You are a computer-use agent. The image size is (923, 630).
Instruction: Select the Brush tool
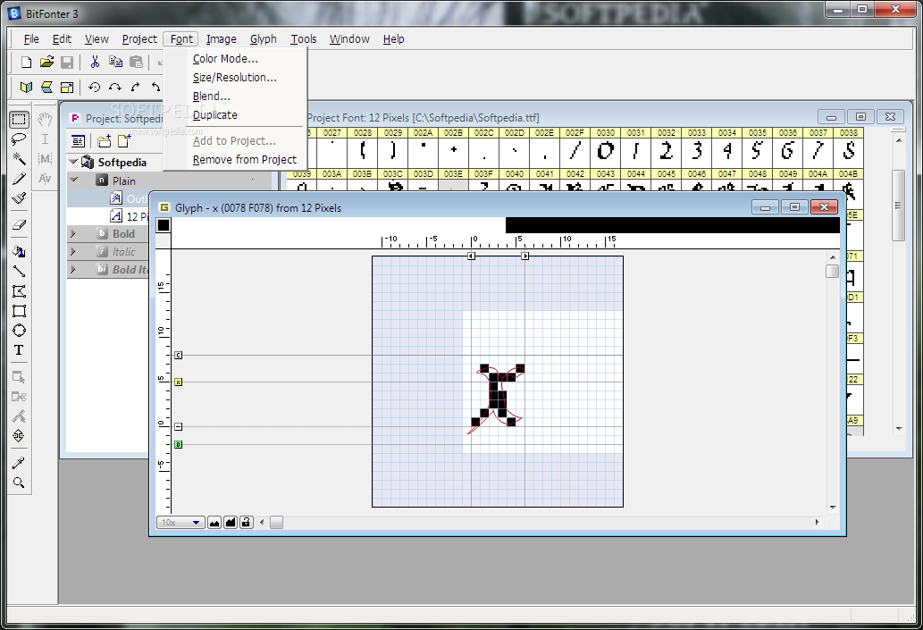click(19, 198)
